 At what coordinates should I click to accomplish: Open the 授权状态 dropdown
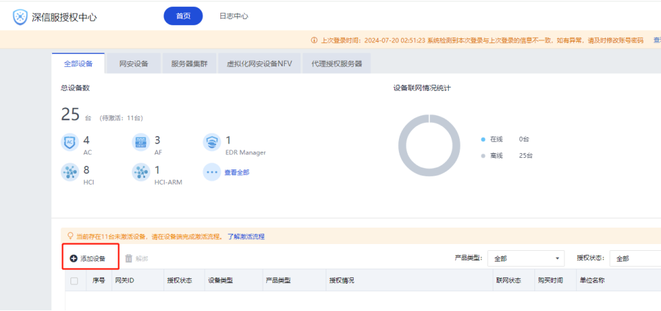coord(634,258)
